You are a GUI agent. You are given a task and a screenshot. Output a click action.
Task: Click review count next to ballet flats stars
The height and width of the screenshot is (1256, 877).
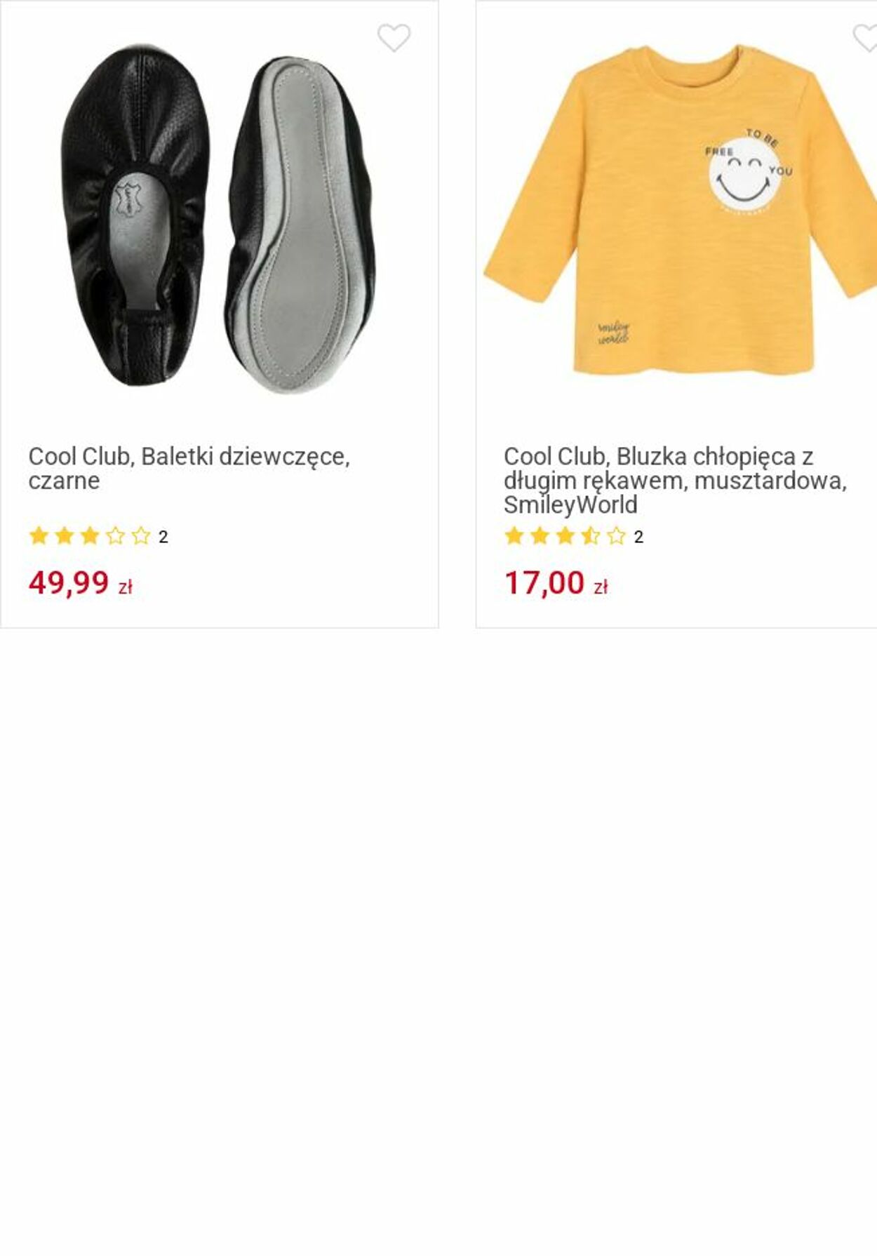pos(163,537)
